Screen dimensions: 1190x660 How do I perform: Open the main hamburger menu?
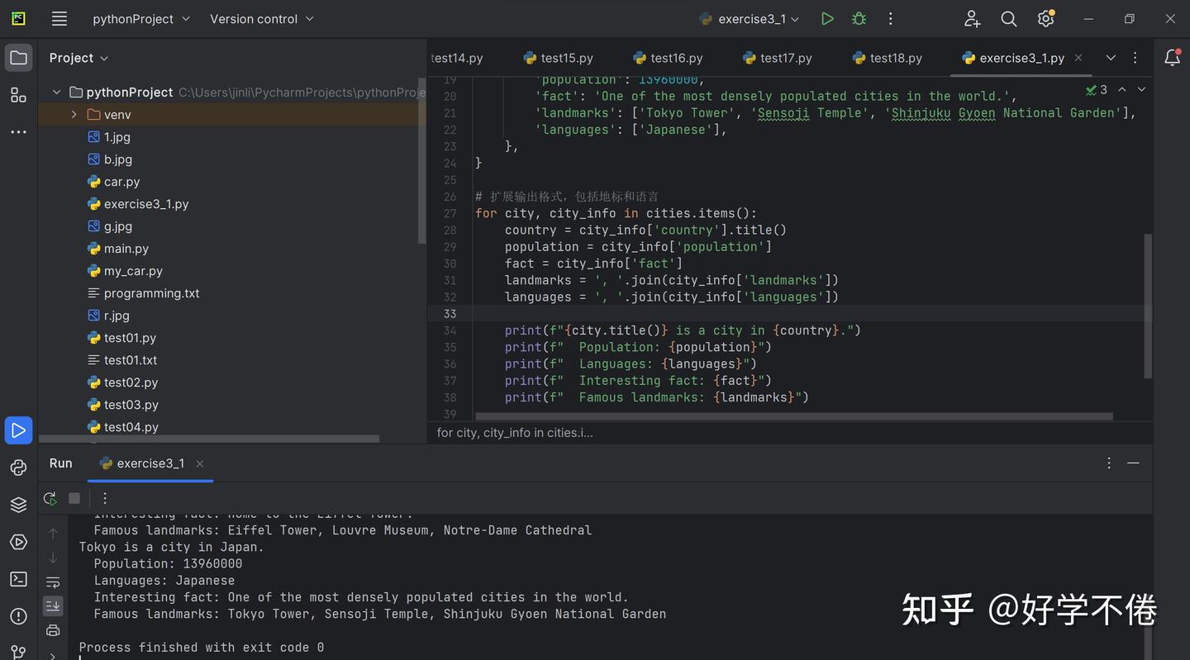(59, 19)
